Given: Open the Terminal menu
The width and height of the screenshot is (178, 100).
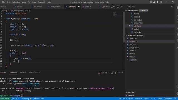Looking at the screenshot, I should [x=41, y=2].
